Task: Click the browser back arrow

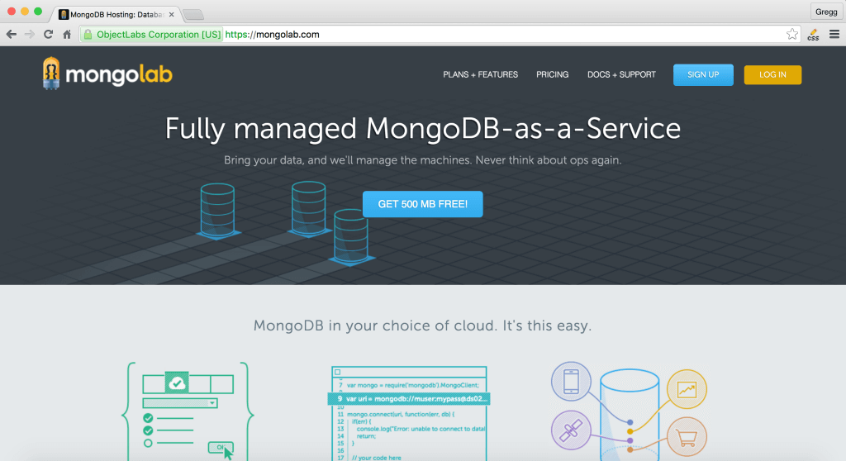Action: point(12,35)
